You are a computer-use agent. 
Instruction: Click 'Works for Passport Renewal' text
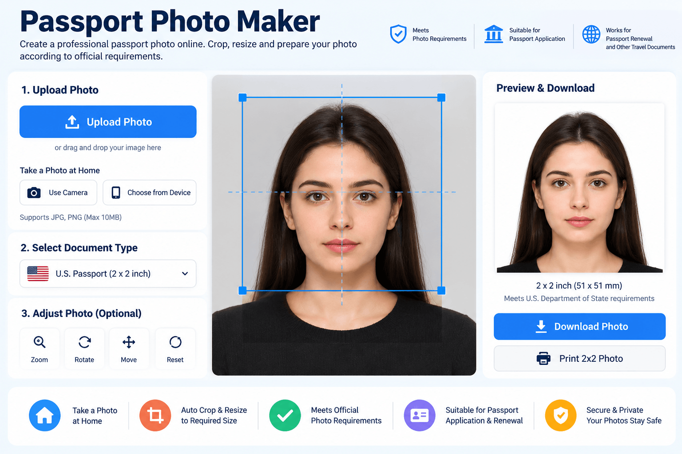pos(629,35)
